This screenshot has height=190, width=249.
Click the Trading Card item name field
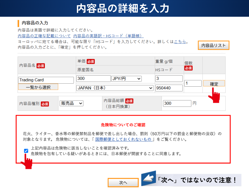pos(46,80)
